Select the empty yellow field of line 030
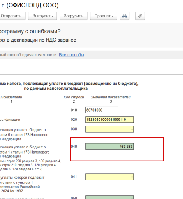Screen dimensions: 183x199 [x=109, y=129]
